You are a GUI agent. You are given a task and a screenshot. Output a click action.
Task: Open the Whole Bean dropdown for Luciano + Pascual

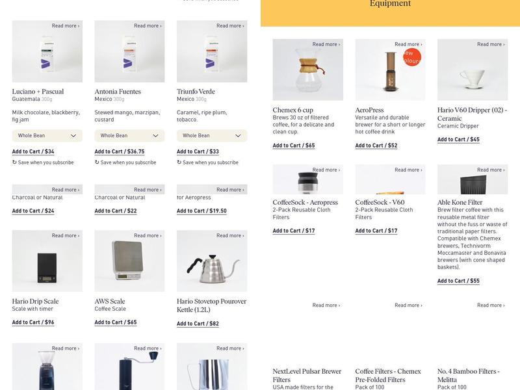pyautogui.click(x=47, y=136)
